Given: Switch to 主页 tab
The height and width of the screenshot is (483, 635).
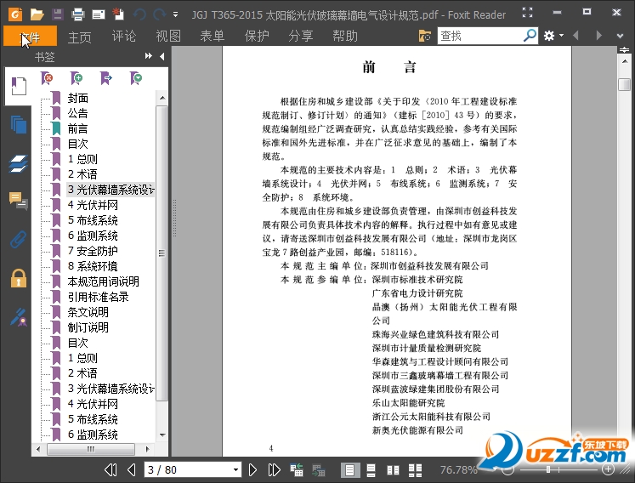Looking at the screenshot, I should click(x=79, y=37).
